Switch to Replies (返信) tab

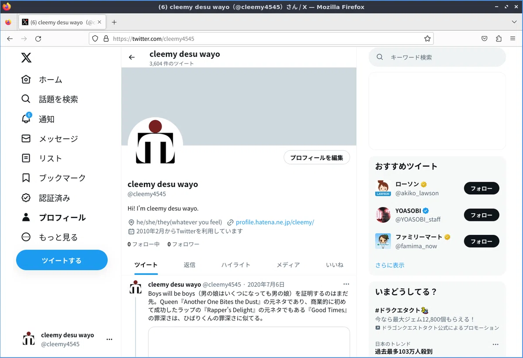(x=190, y=264)
